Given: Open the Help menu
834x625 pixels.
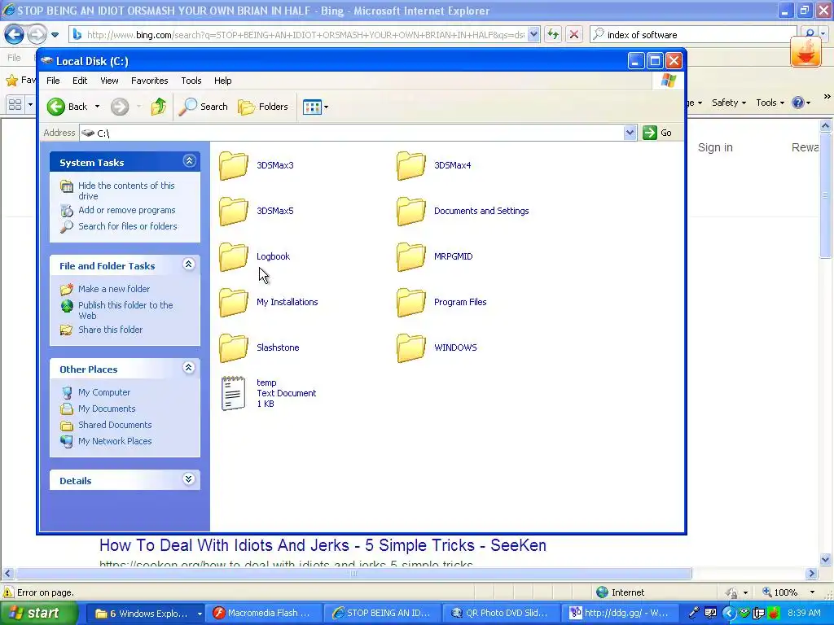Looking at the screenshot, I should click(x=223, y=81).
